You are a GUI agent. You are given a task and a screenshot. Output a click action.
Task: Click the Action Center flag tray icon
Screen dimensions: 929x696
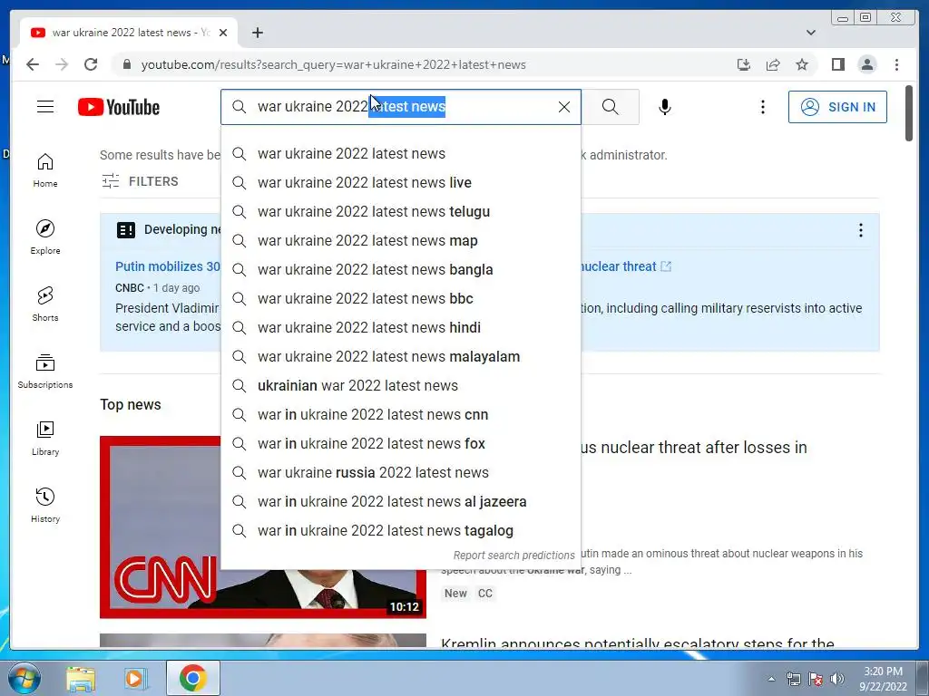[x=816, y=679]
